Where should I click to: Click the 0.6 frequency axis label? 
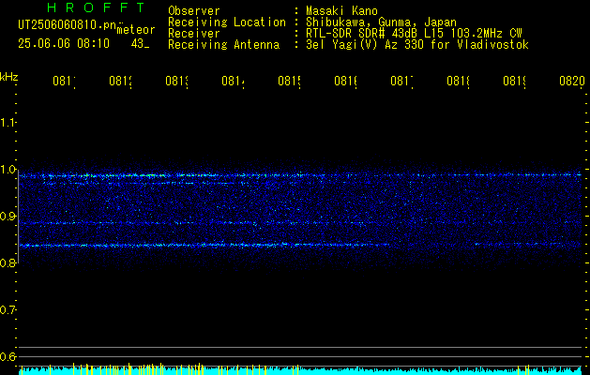8,356
